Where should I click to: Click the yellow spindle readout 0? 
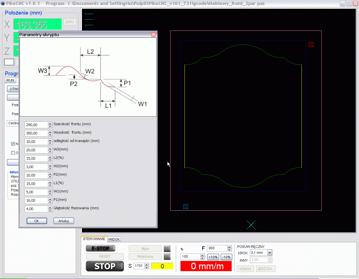[162, 266]
